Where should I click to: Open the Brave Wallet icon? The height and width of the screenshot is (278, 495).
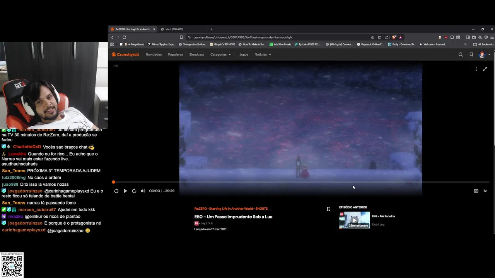coord(474,37)
